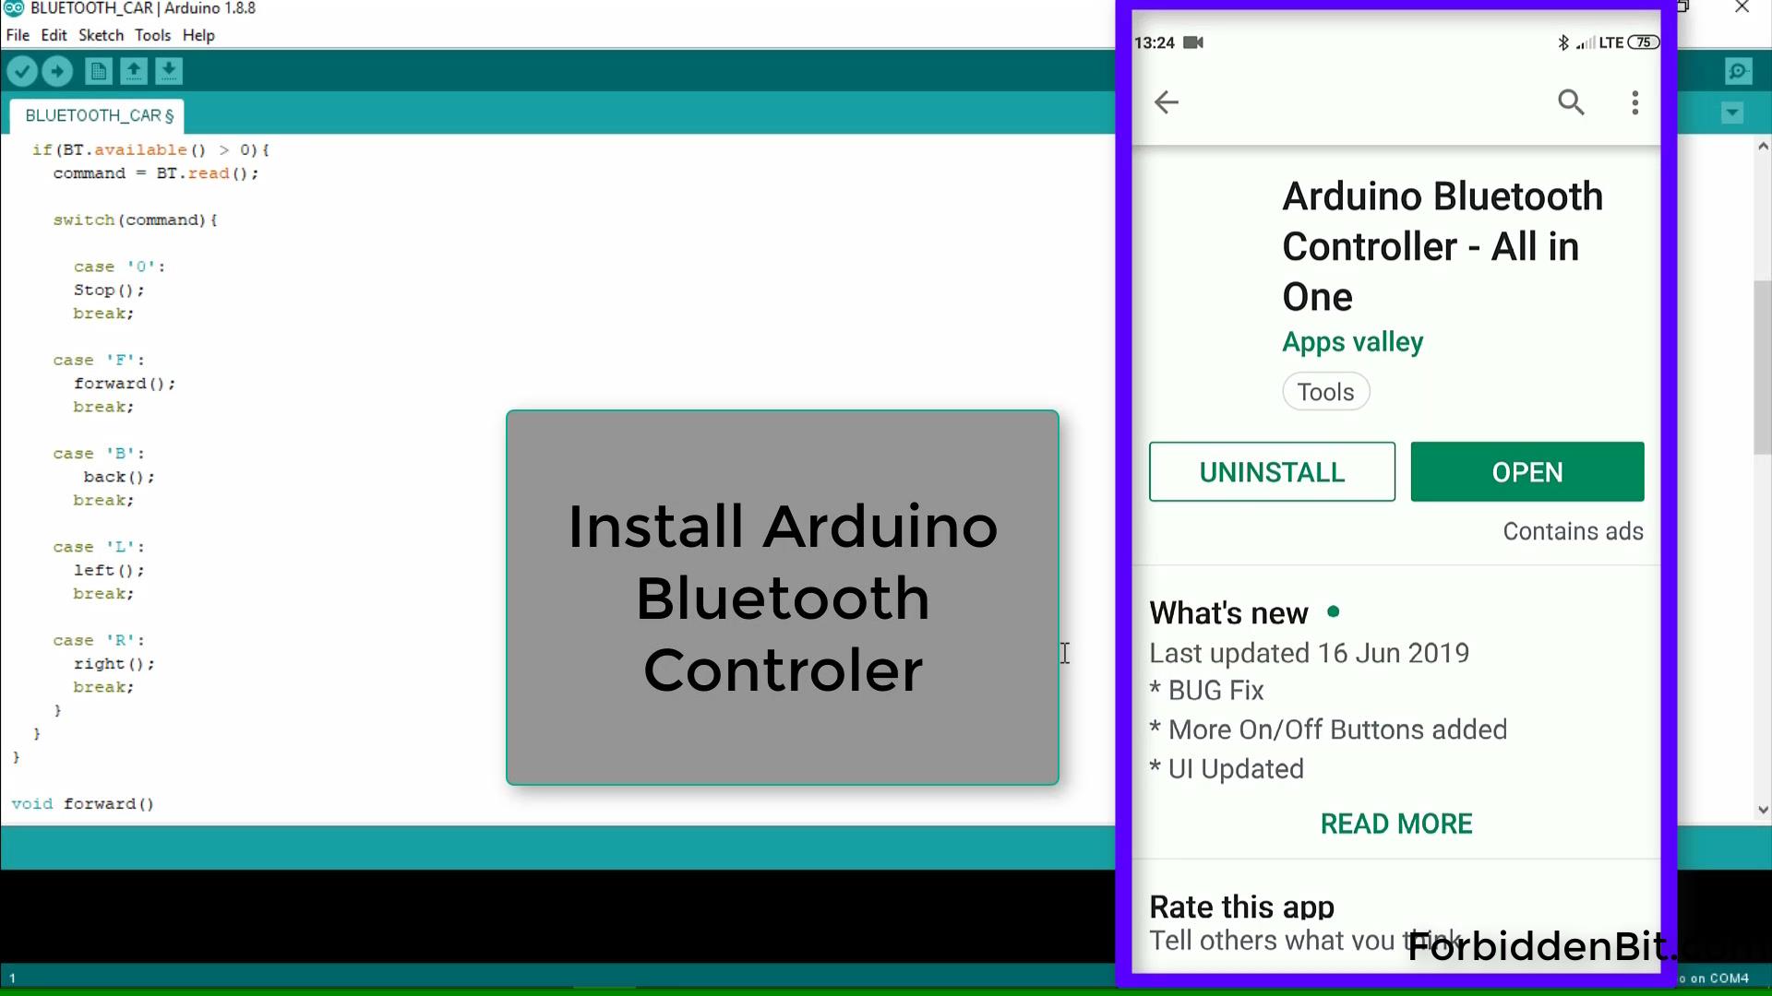Tap the What's new heading
The height and width of the screenshot is (996, 1772).
coord(1228,613)
